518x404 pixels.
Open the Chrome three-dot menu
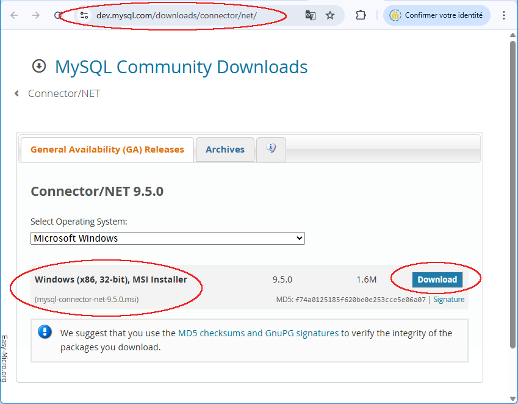(504, 15)
